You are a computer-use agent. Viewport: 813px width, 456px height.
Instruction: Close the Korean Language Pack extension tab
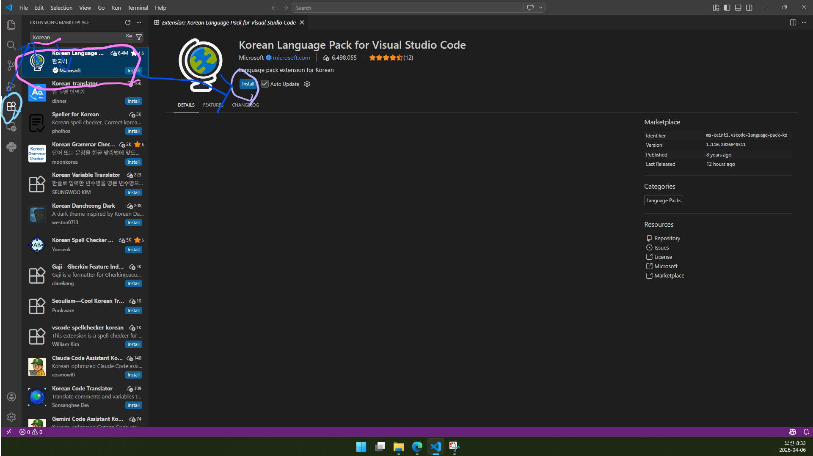302,22
